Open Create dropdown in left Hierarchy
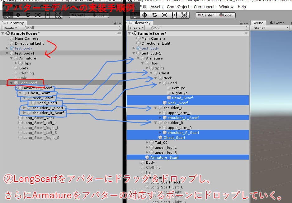 10,28
